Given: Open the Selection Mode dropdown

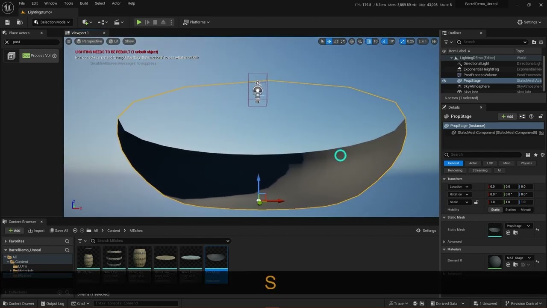Looking at the screenshot, I should 52,22.
